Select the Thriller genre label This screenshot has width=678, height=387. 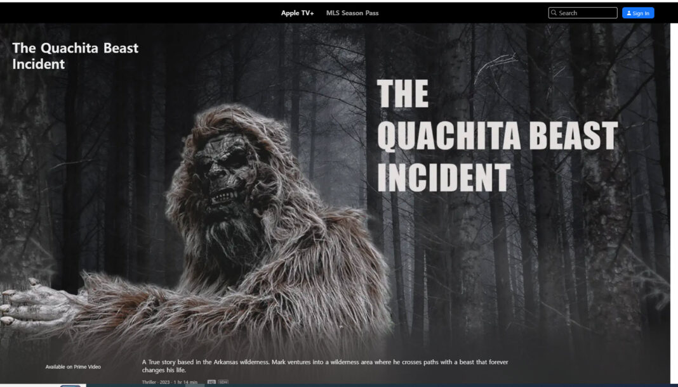click(150, 382)
